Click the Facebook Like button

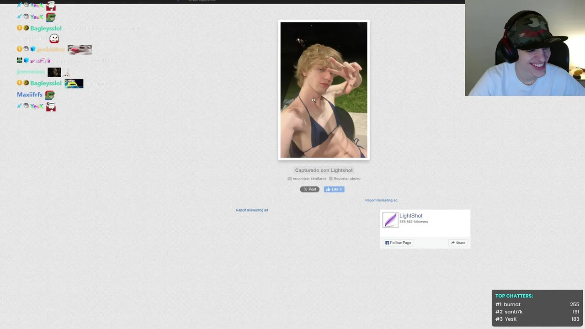[334, 189]
